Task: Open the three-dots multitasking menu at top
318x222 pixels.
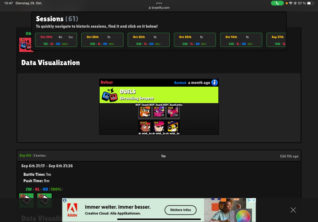Action: [159, 3]
